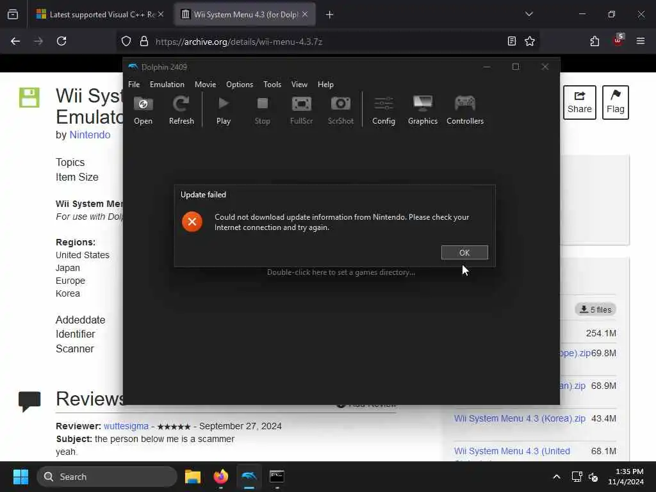The width and height of the screenshot is (656, 492).
Task: Click the Reviews speech bubble icon
Action: (29, 401)
